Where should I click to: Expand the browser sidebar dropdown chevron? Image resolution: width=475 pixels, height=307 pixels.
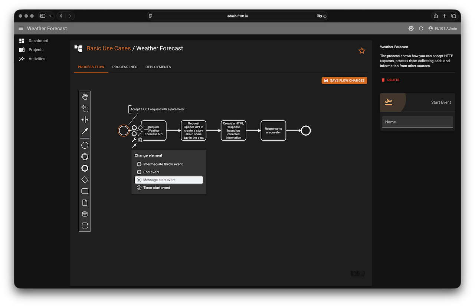50,16
